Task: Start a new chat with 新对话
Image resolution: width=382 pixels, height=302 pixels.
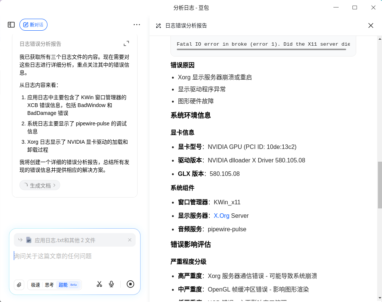Action: point(33,25)
